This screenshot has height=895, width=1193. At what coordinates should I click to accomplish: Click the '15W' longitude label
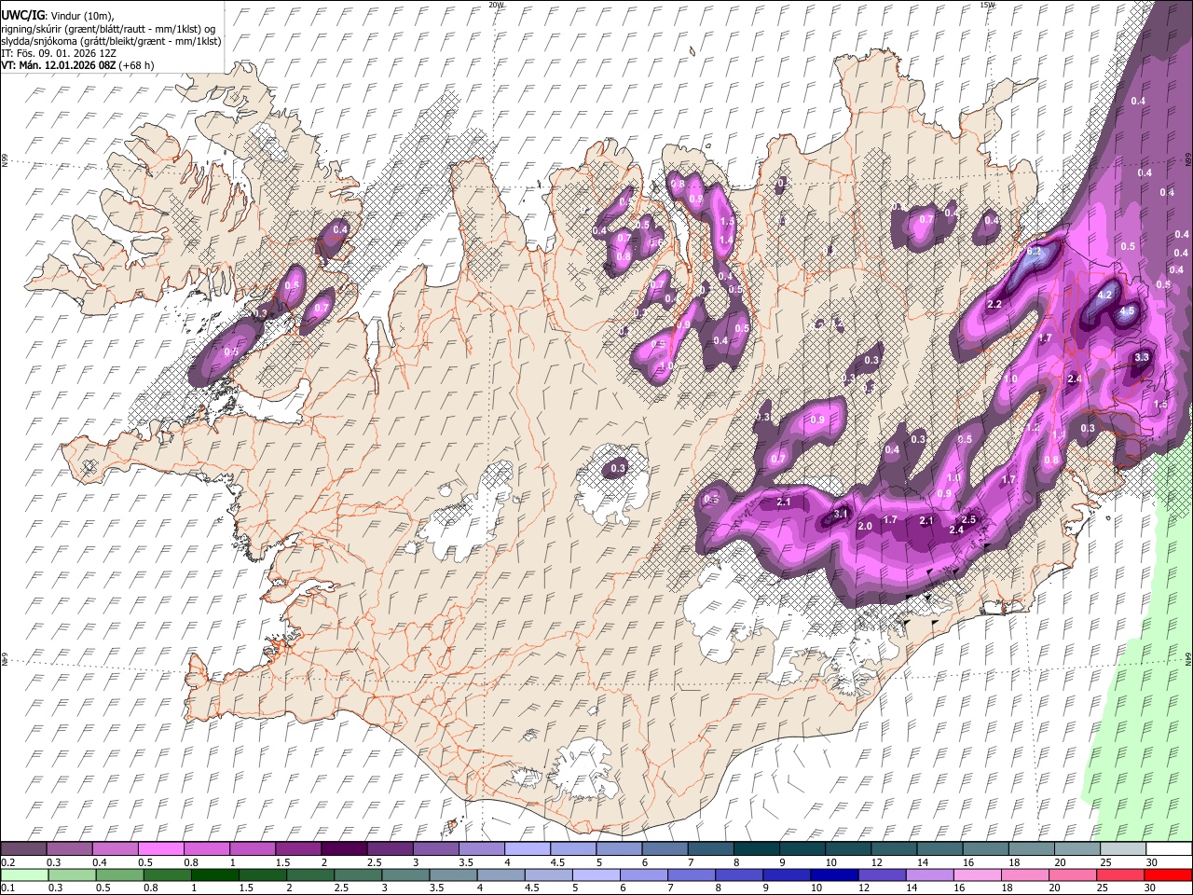pos(986,5)
